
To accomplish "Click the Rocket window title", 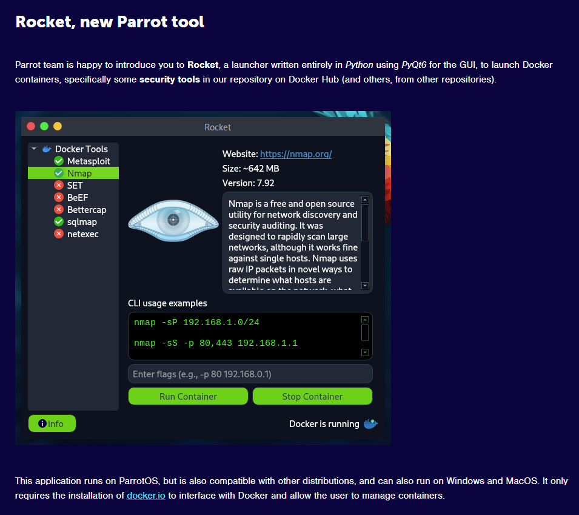I will coord(218,127).
